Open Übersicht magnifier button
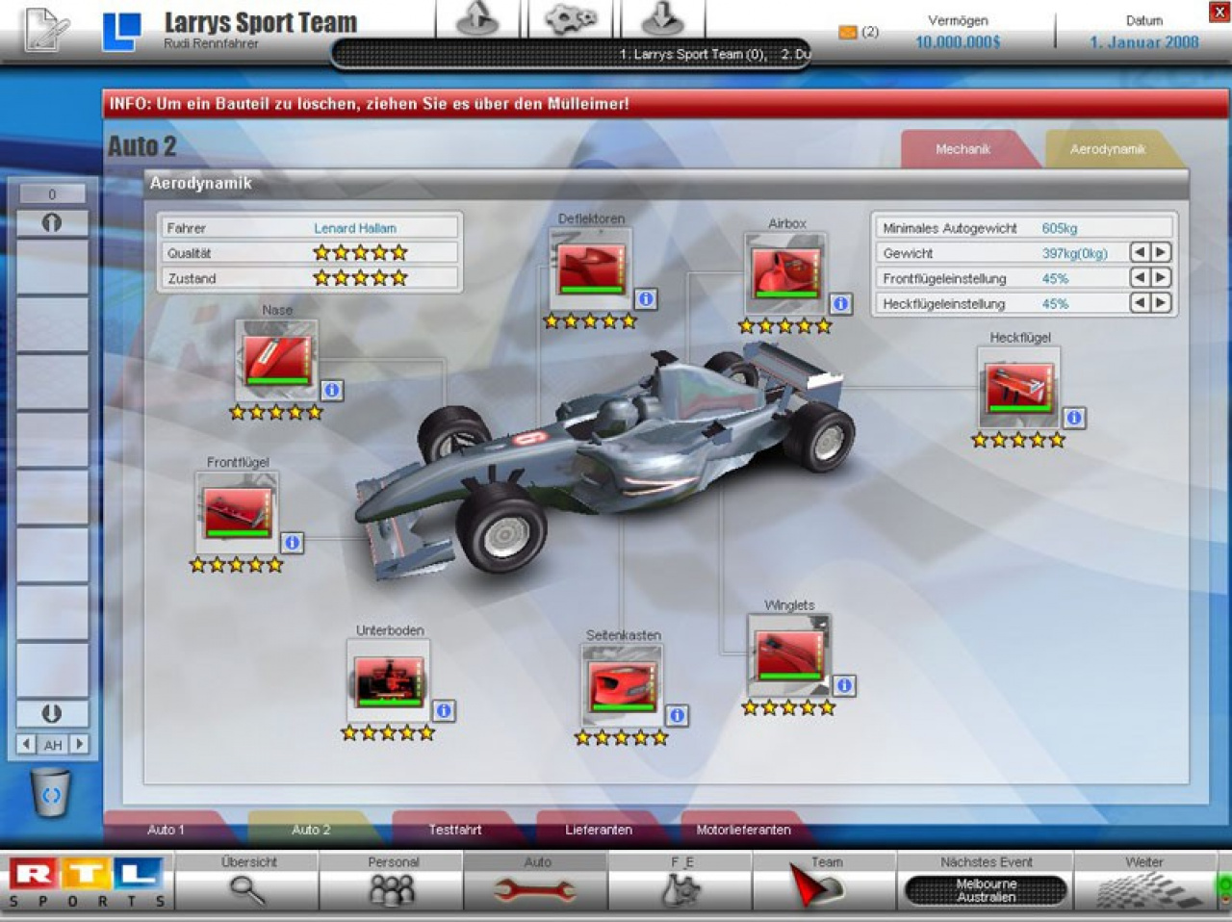 pos(247,882)
